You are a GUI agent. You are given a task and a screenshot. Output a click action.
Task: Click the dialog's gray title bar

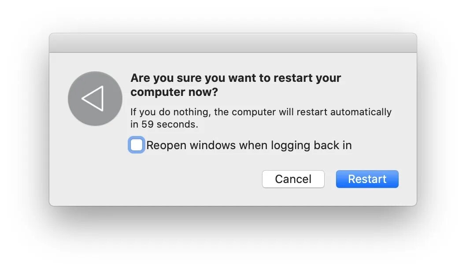pos(233,43)
